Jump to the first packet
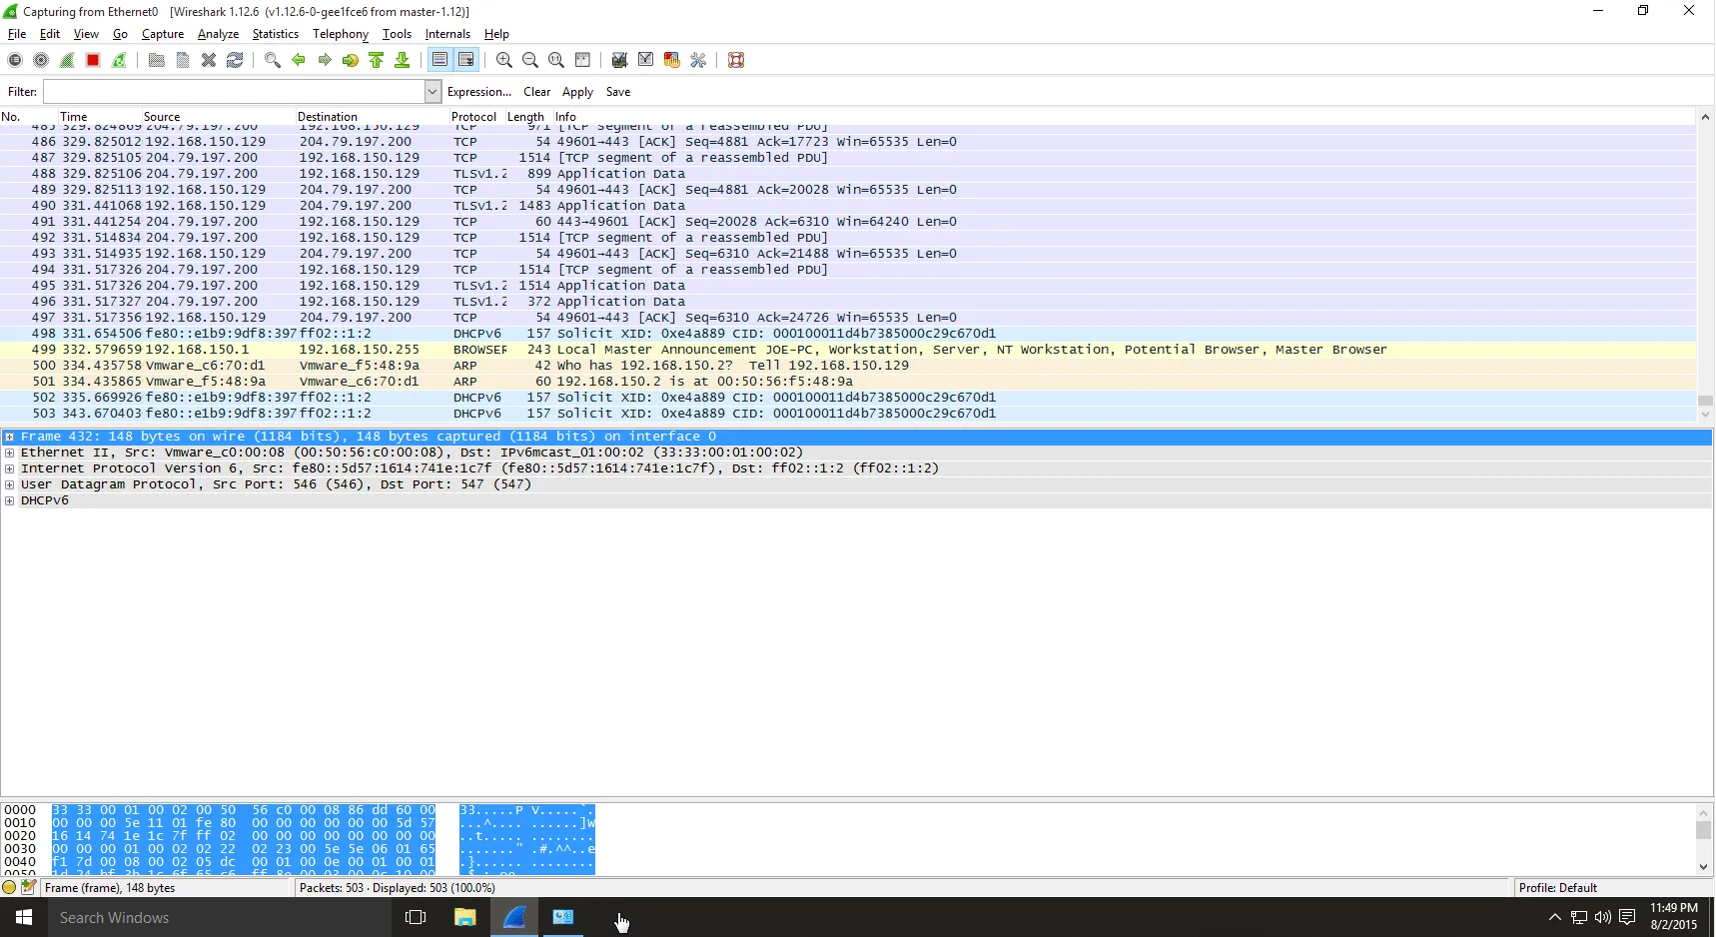 coord(377,60)
